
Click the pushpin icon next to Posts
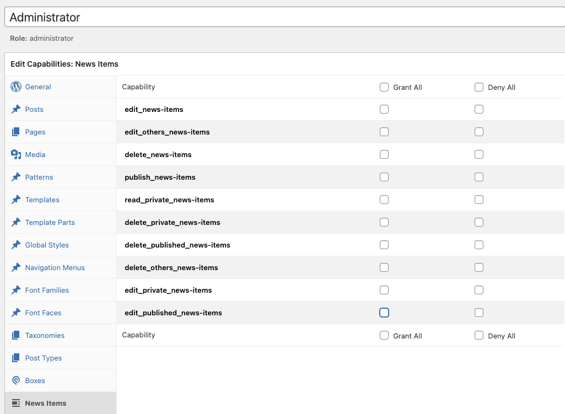point(16,109)
